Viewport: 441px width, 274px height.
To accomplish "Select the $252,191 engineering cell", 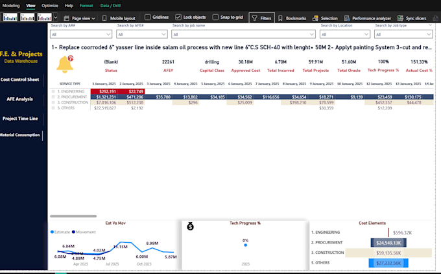I will pos(104,91).
